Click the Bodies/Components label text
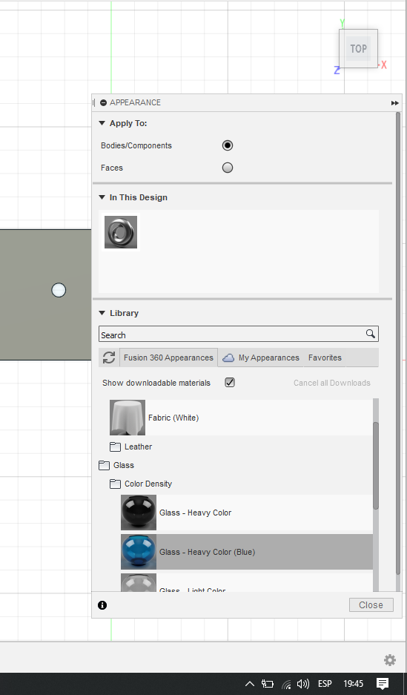This screenshot has height=695, width=407. pos(136,146)
